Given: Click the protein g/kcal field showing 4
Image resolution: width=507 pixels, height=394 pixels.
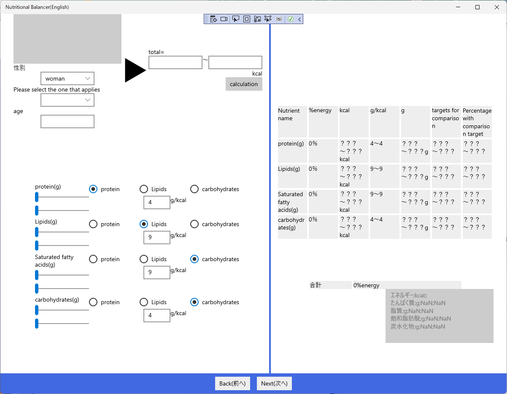Looking at the screenshot, I should point(157,202).
